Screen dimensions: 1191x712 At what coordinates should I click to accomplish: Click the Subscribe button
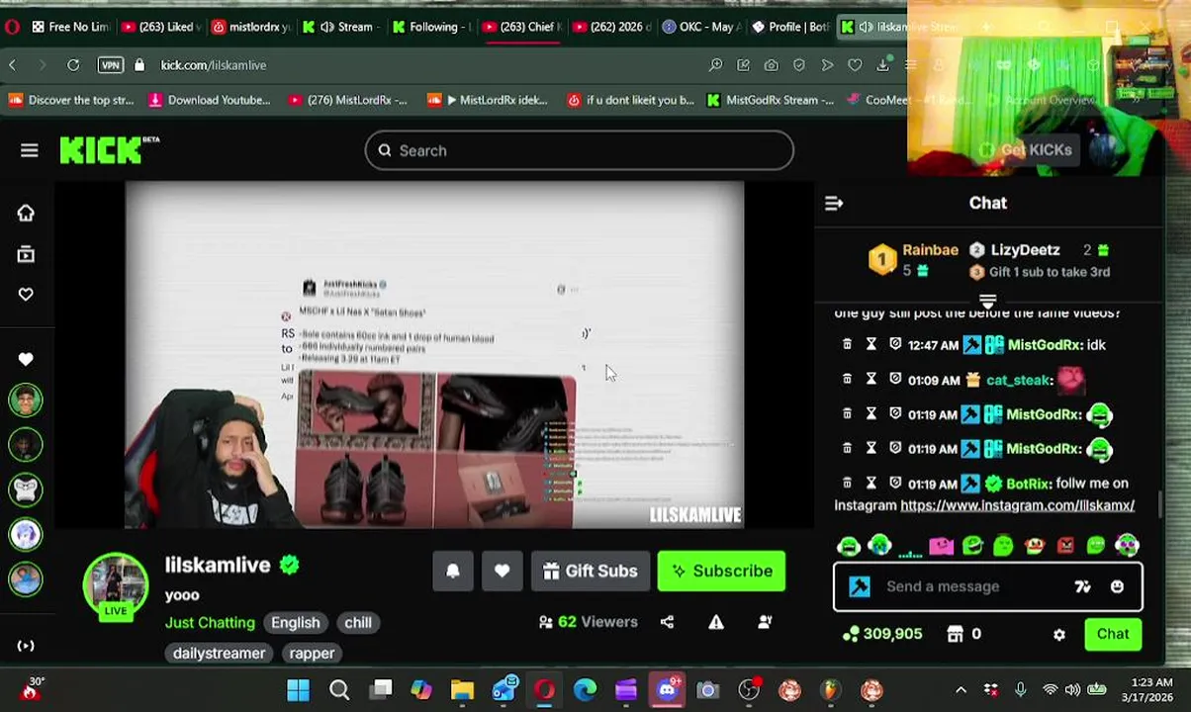pyautogui.click(x=721, y=571)
